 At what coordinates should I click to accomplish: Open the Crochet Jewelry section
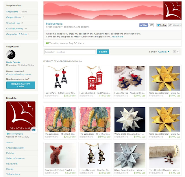(15, 28)
